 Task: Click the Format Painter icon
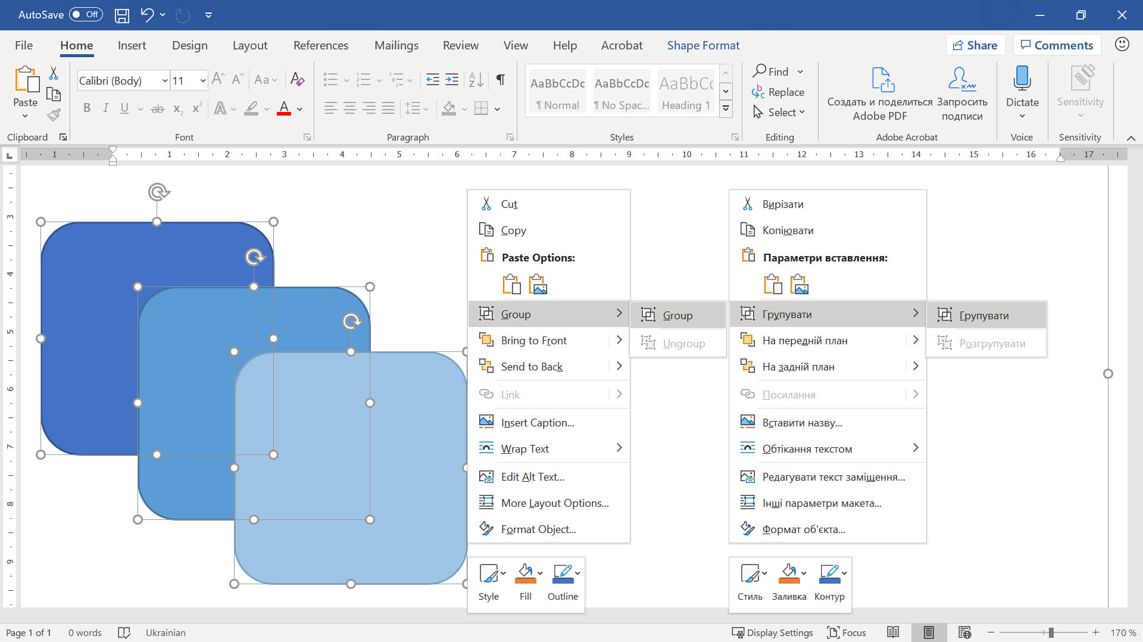pyautogui.click(x=54, y=115)
